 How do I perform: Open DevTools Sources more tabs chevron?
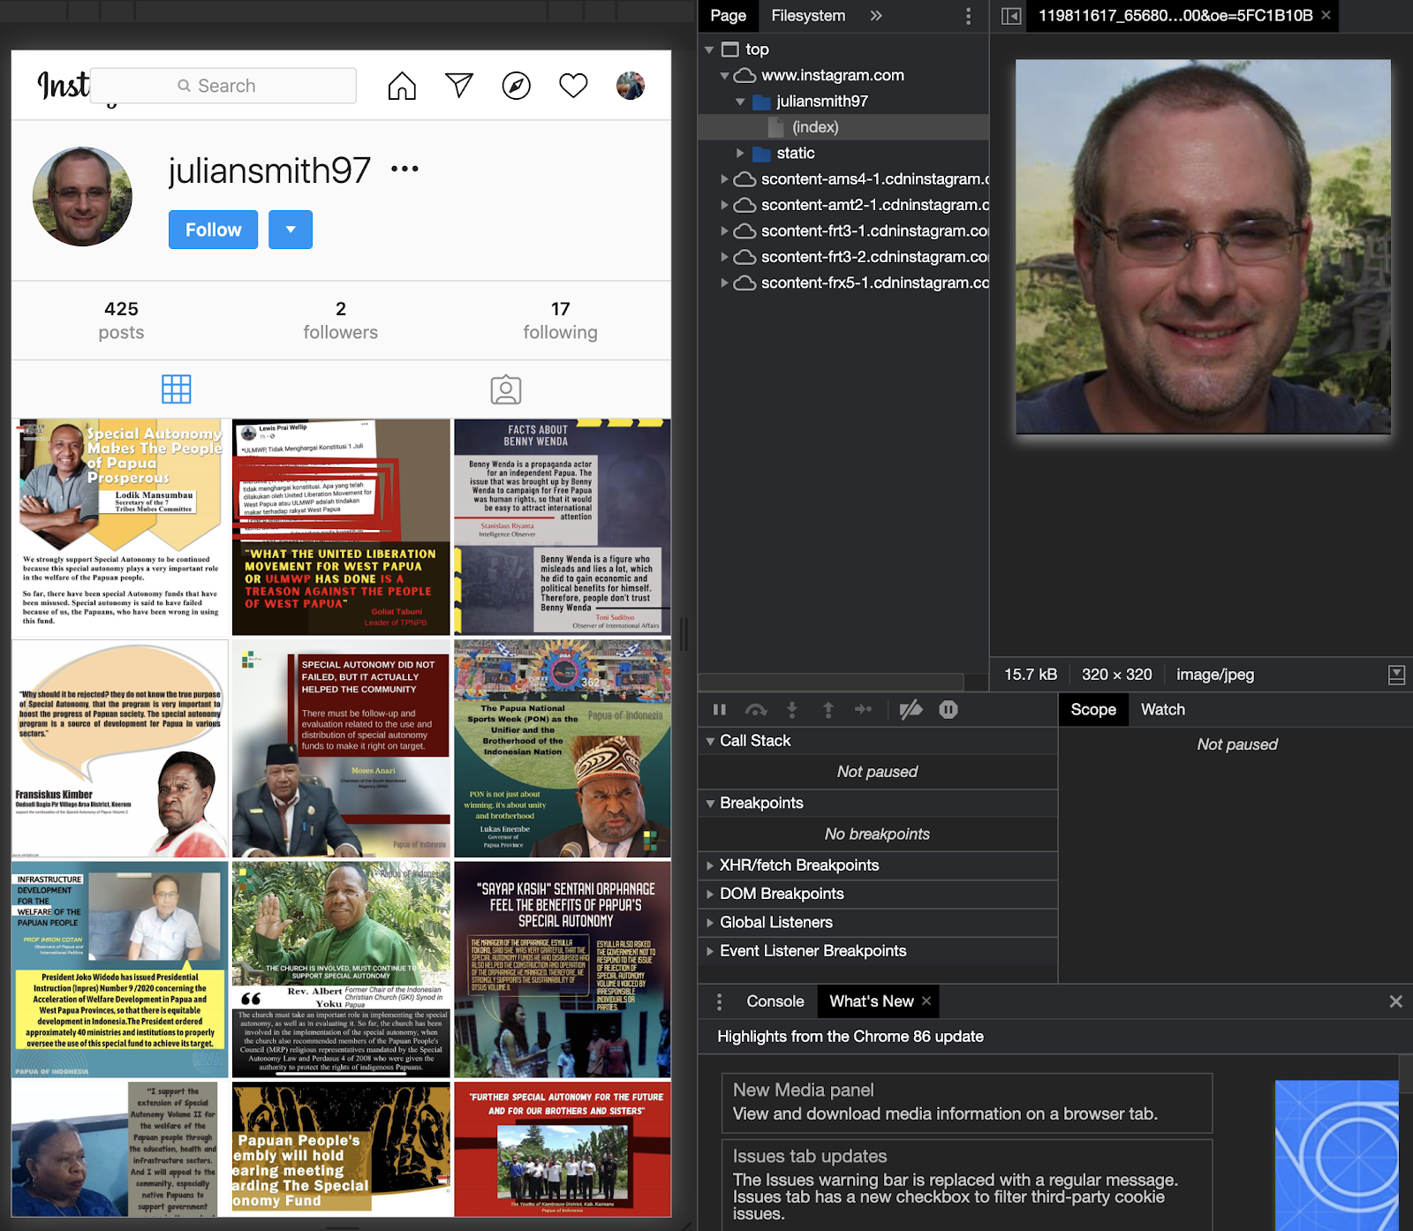coord(876,16)
